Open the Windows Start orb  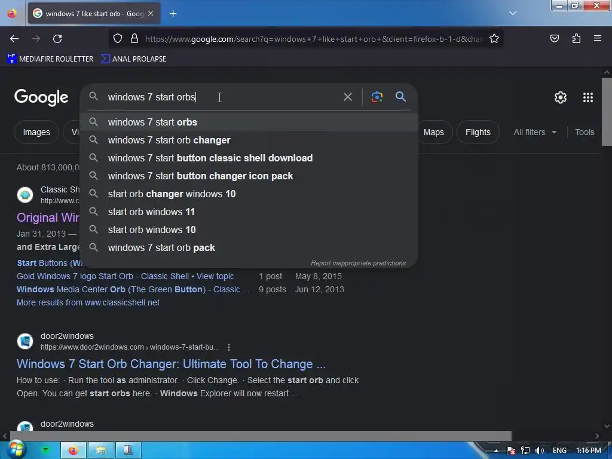(16, 449)
